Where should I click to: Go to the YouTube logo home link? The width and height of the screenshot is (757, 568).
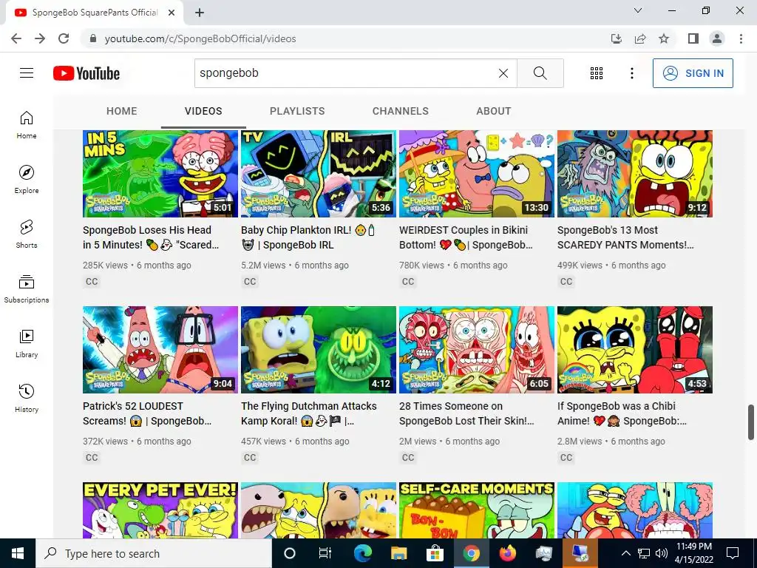pos(86,73)
